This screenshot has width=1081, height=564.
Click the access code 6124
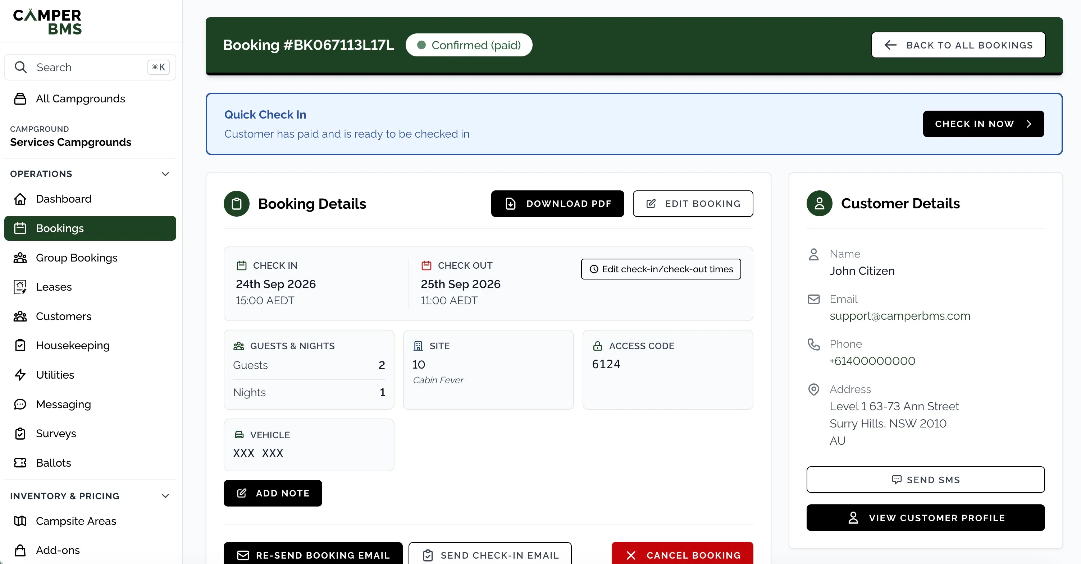click(x=606, y=364)
